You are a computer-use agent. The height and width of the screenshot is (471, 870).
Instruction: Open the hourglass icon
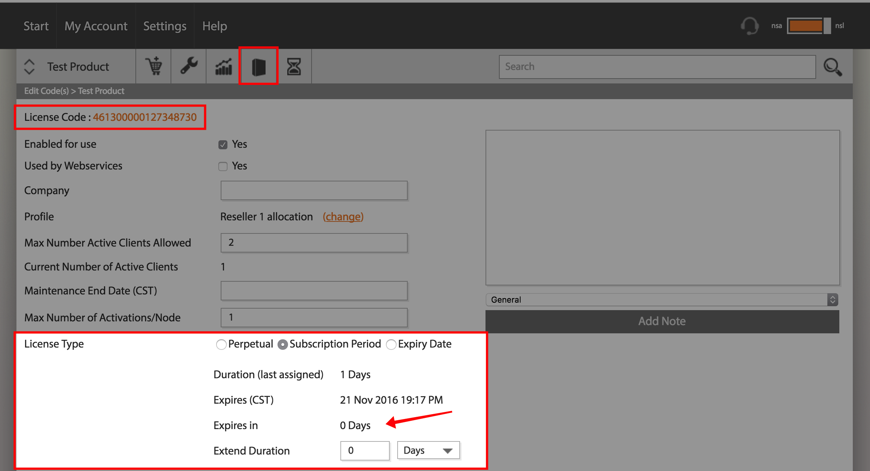[x=294, y=67]
